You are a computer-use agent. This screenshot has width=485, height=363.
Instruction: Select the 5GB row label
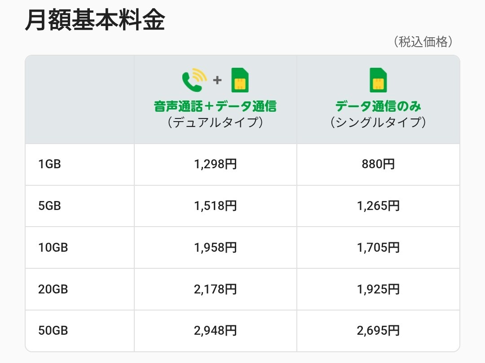[49, 206]
